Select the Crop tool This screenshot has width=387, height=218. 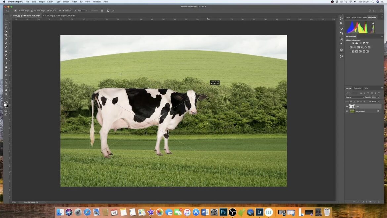pyautogui.click(x=6, y=35)
